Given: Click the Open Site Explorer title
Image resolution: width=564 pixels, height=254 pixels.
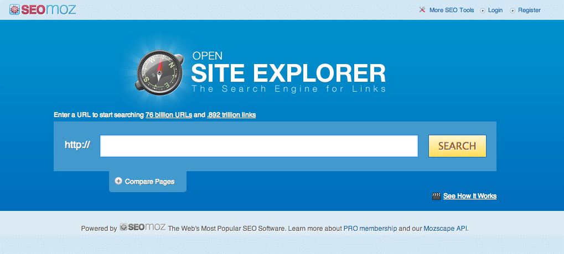Looking at the screenshot, I should 288,67.
